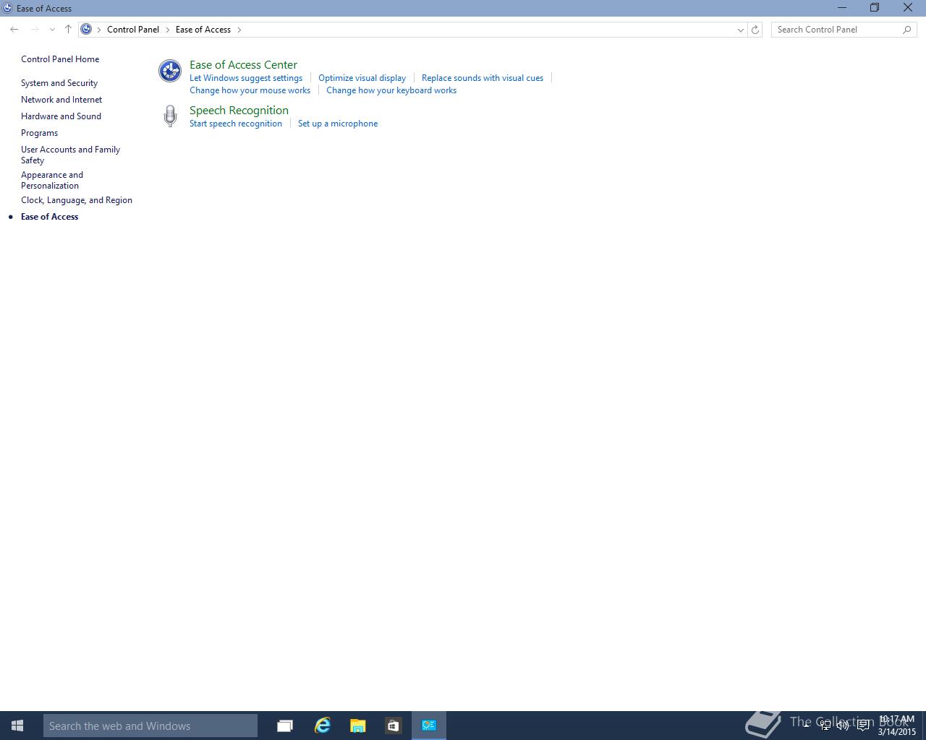
Task: Expand the chevron after Control Panel breadcrumb
Action: (167, 30)
